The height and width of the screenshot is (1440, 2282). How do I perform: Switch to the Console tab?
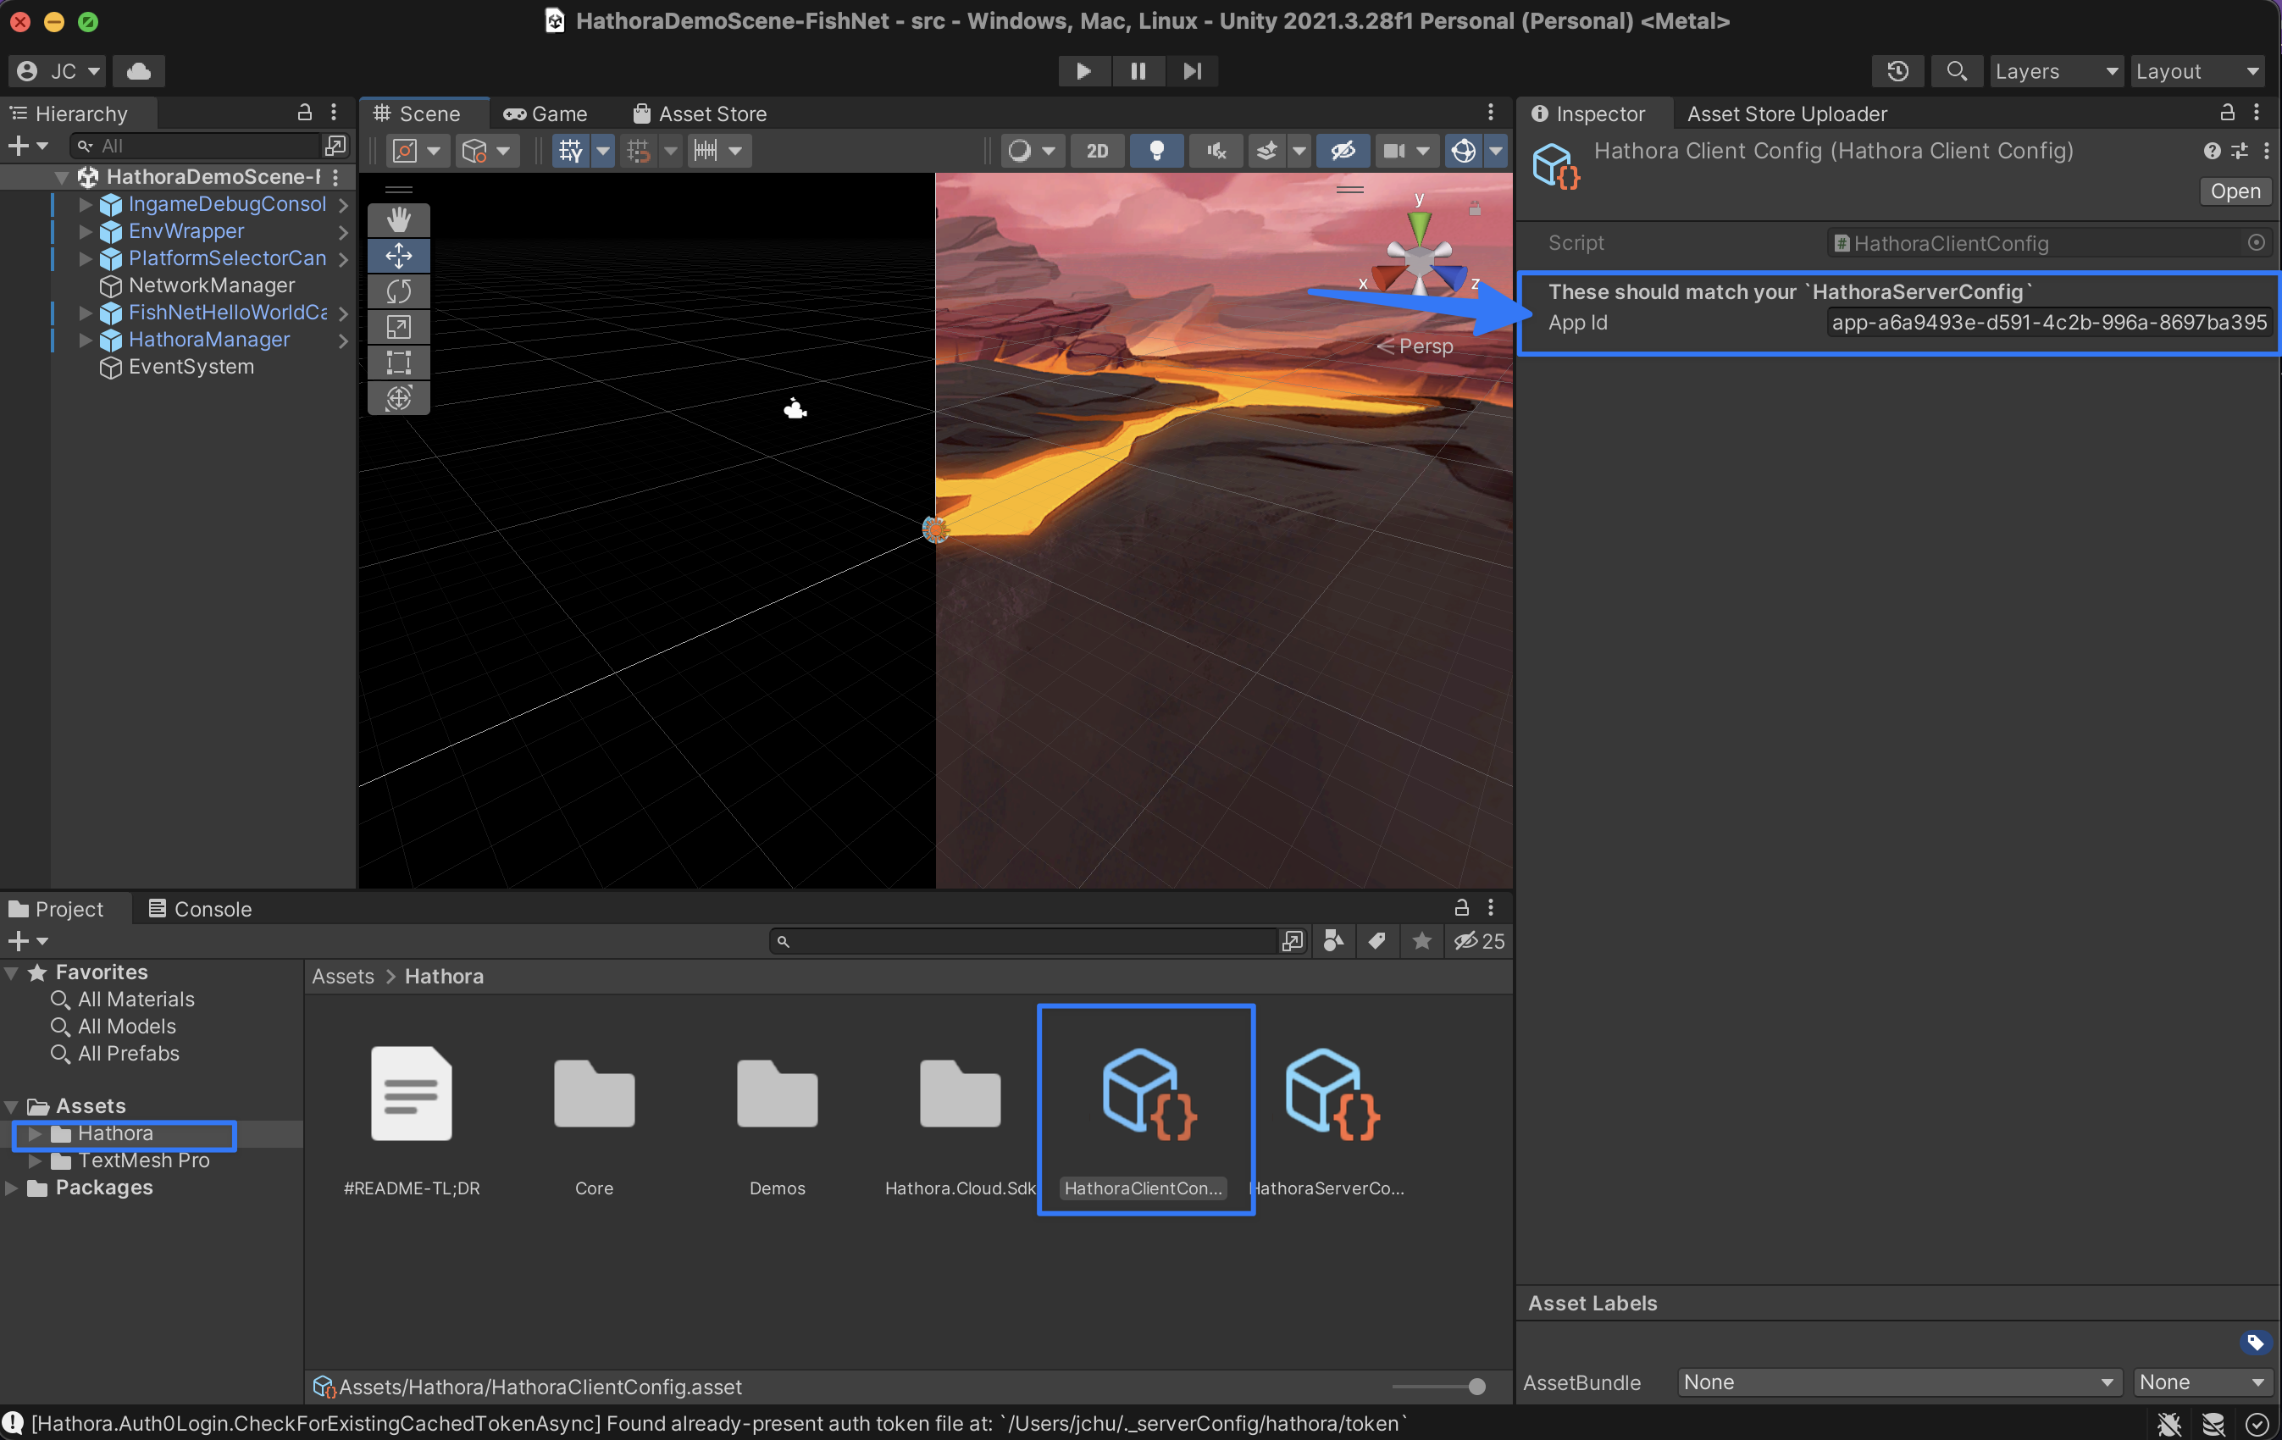(200, 909)
